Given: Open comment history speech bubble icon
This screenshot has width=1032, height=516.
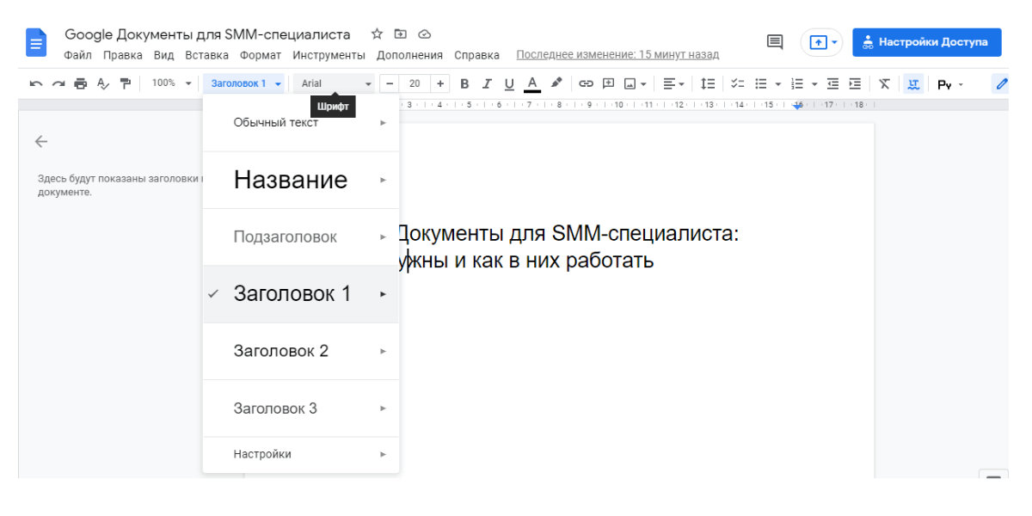Looking at the screenshot, I should pos(775,41).
